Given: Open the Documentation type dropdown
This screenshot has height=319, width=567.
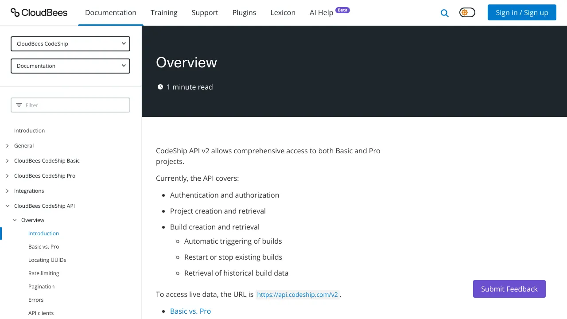Looking at the screenshot, I should click(70, 66).
